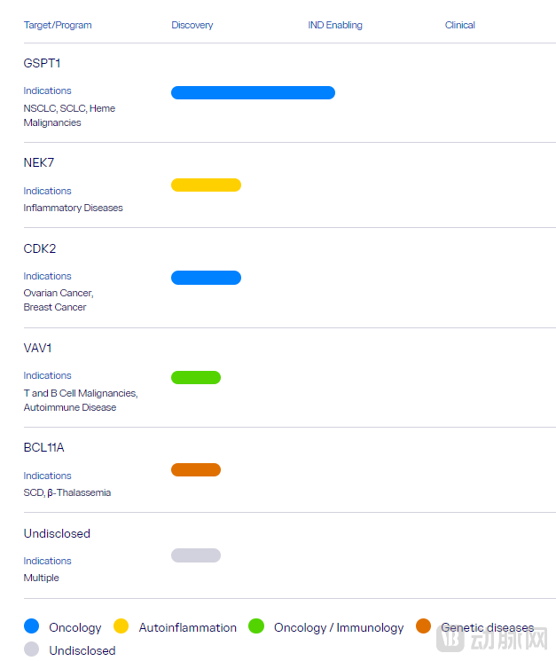Open the GSPT1 program title
Image resolution: width=556 pixels, height=661 pixels.
point(42,64)
